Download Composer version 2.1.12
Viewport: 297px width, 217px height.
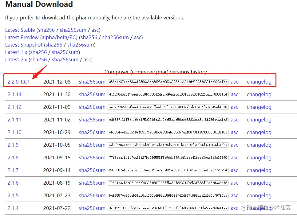point(14,107)
